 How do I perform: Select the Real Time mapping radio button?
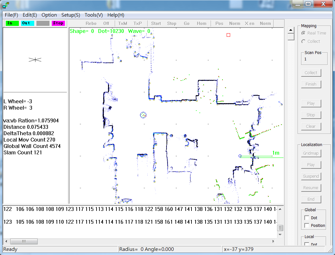coord(303,33)
